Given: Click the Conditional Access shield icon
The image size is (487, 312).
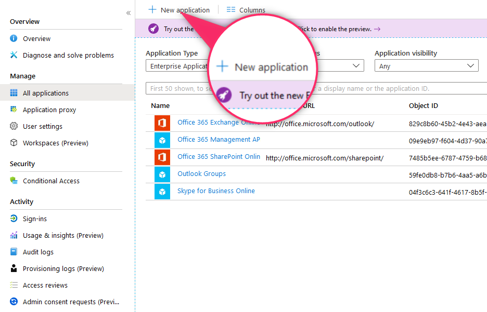Looking at the screenshot, I should tap(14, 181).
